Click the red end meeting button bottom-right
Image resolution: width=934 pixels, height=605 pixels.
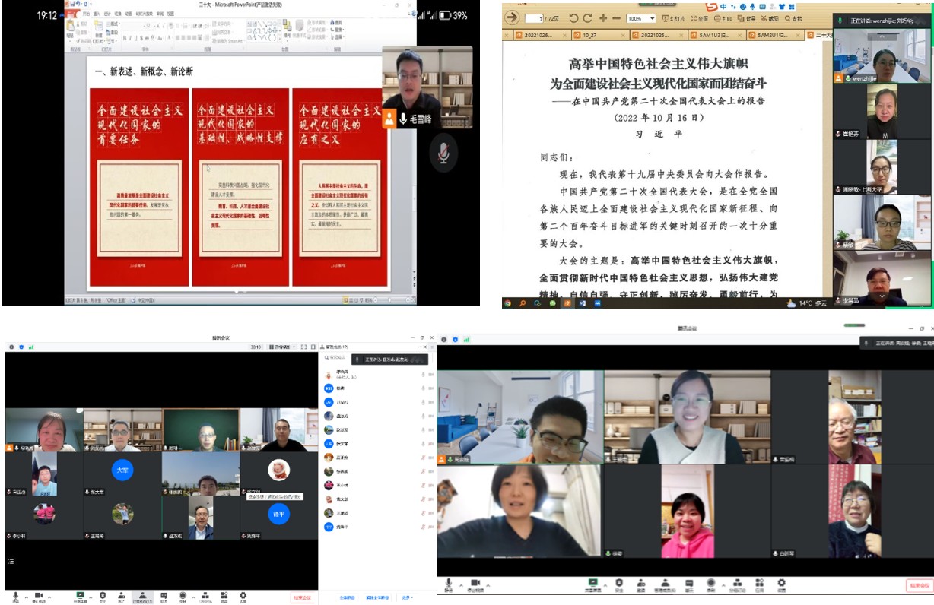[919, 585]
